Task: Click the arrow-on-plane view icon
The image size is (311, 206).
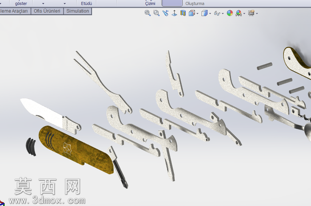Action: coord(174,13)
